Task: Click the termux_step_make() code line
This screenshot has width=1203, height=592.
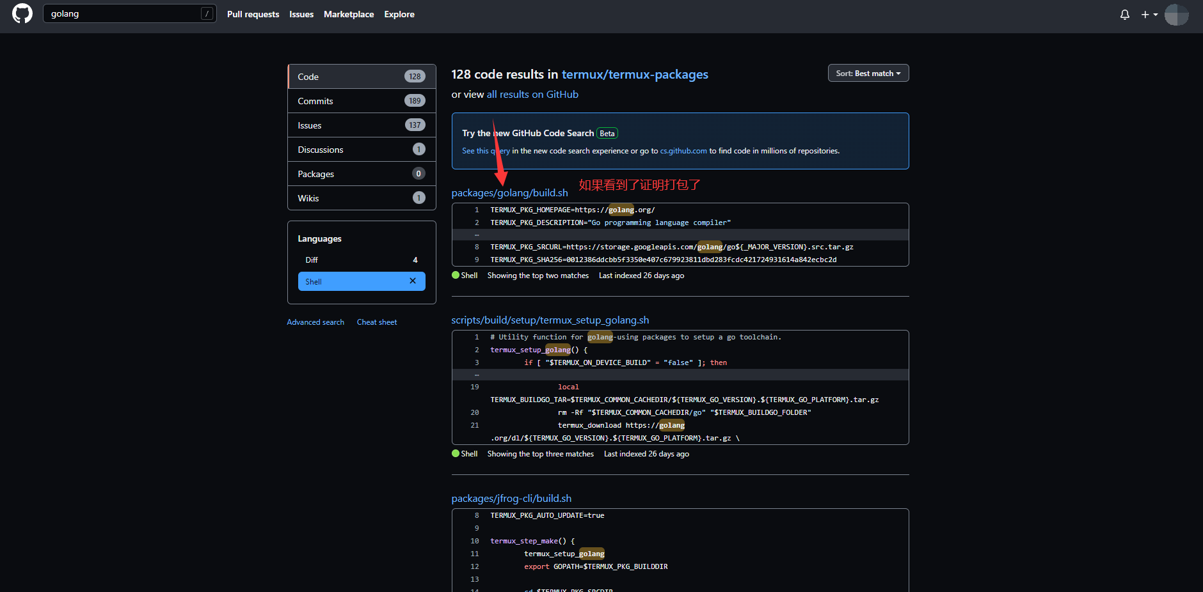Action: tap(532, 541)
